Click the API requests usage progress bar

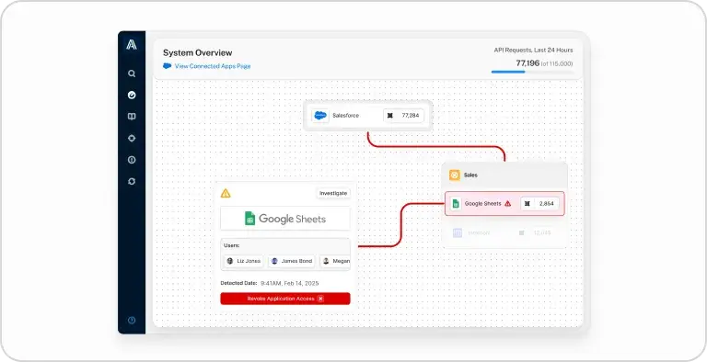(x=532, y=72)
